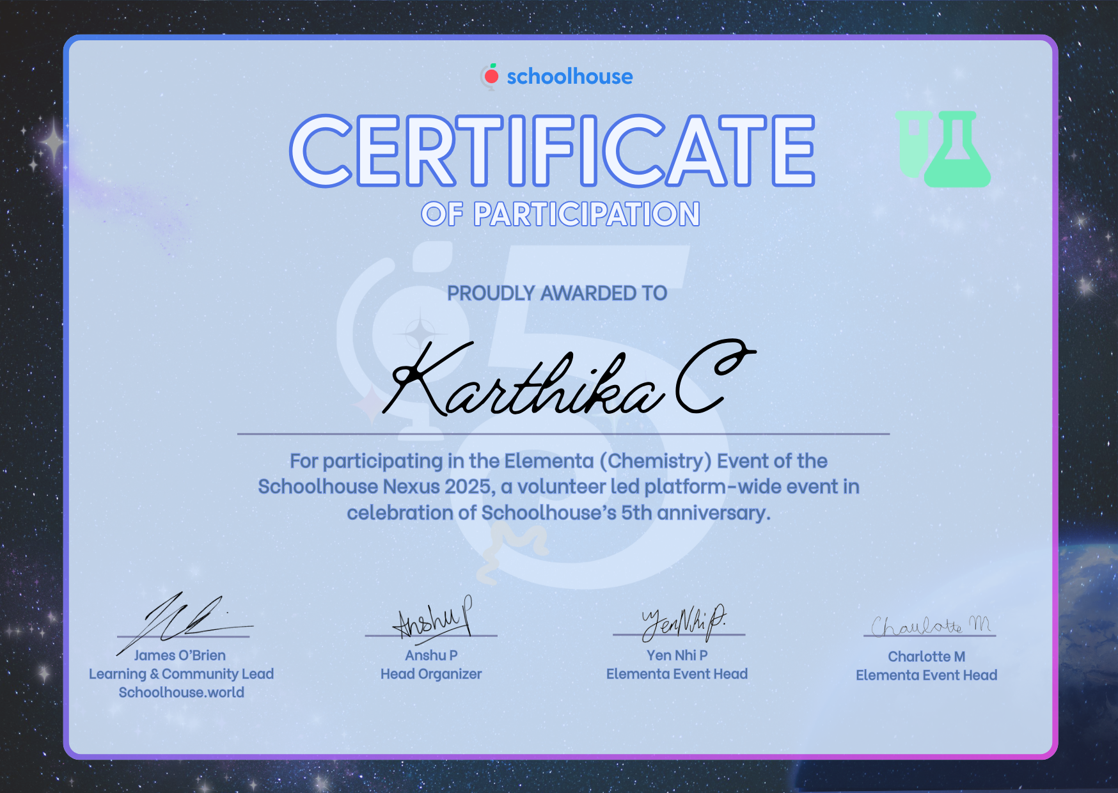Click the Schoolhouse globe logo icon
1118x793 pixels.
490,76
